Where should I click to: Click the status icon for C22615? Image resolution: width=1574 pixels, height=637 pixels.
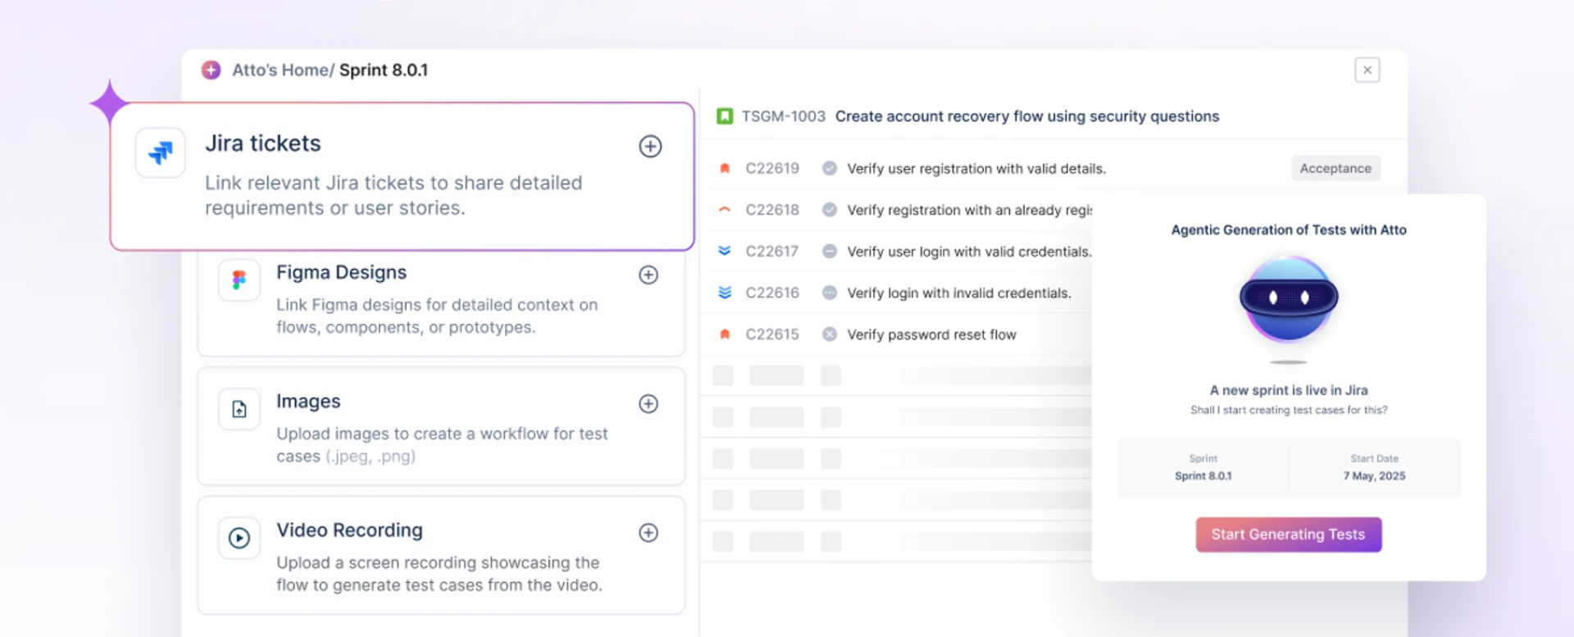pos(830,334)
